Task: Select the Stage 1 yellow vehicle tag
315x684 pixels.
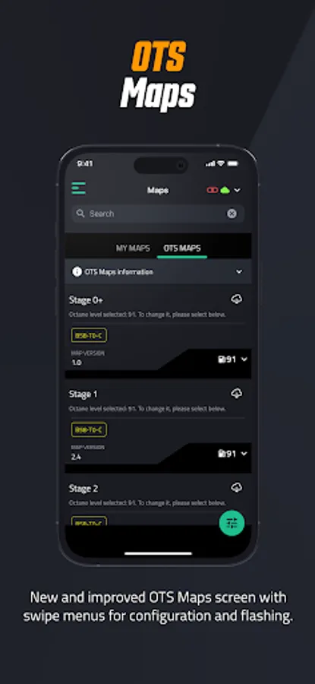Action: pos(89,429)
